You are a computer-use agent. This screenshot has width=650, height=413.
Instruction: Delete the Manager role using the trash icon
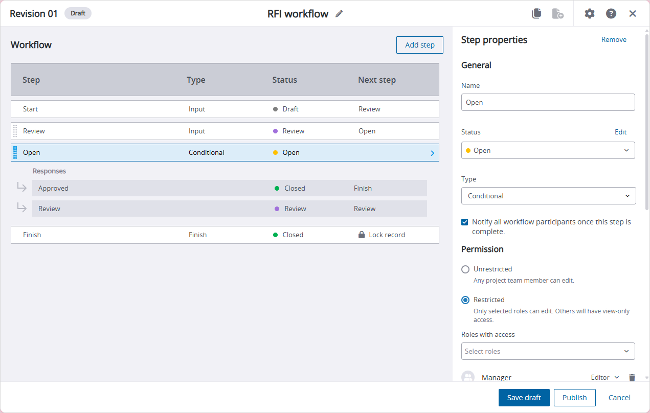(632, 377)
